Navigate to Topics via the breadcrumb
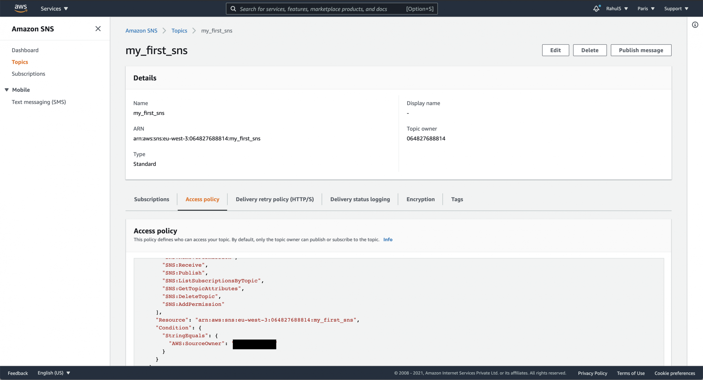 pos(179,31)
